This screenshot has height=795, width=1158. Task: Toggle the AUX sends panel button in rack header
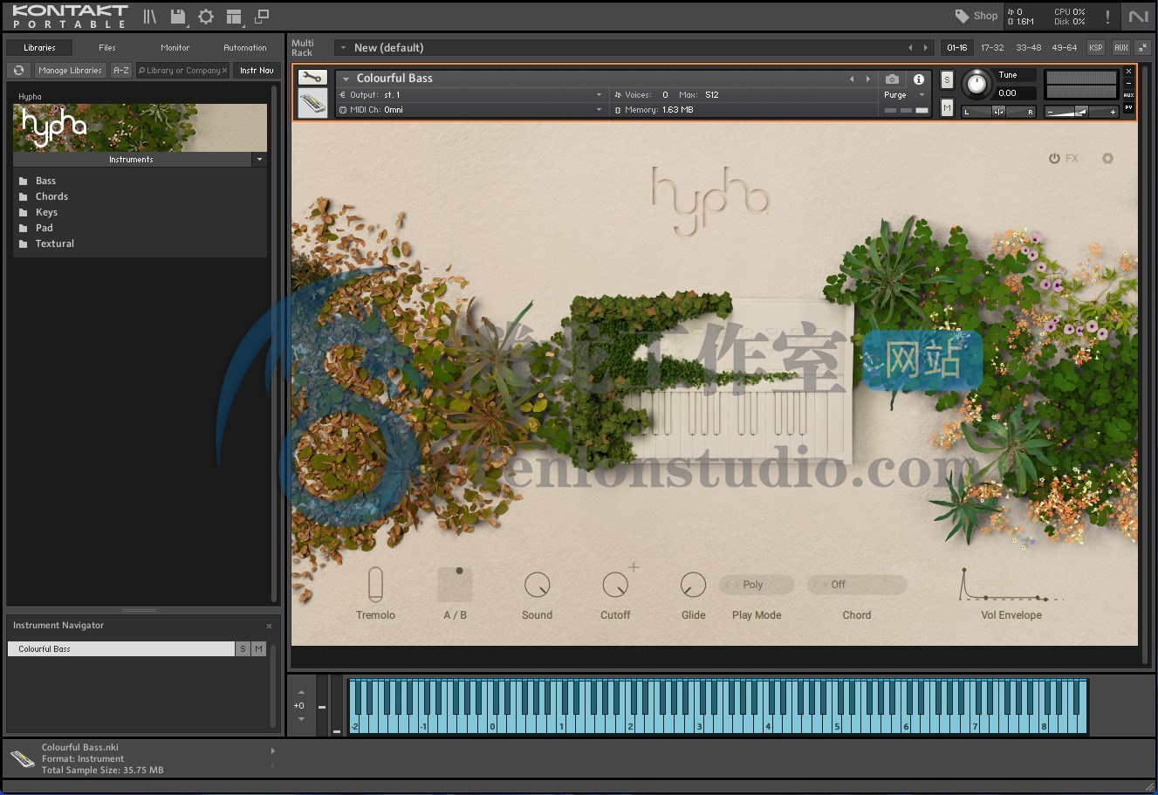[1121, 48]
